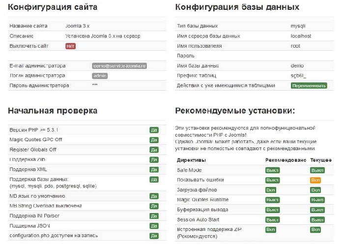Click the "Да" badge for Версия PHP
The height and width of the screenshot is (246, 344).
(x=154, y=130)
